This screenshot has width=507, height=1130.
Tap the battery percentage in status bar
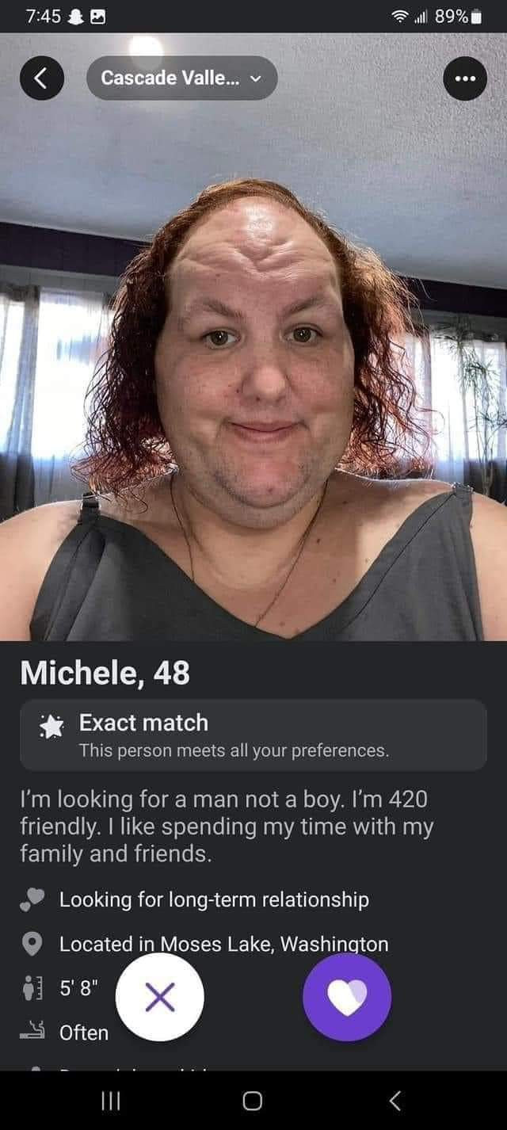pyautogui.click(x=451, y=16)
